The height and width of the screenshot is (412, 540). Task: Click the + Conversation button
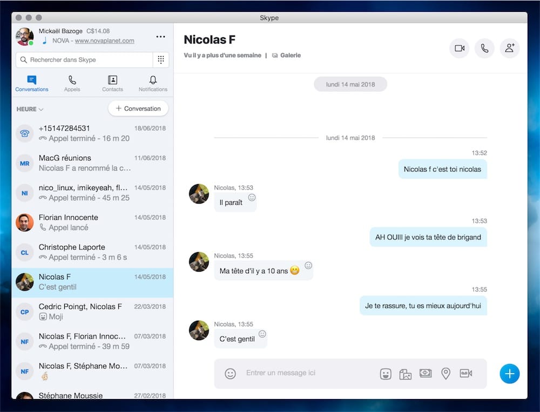coord(138,109)
